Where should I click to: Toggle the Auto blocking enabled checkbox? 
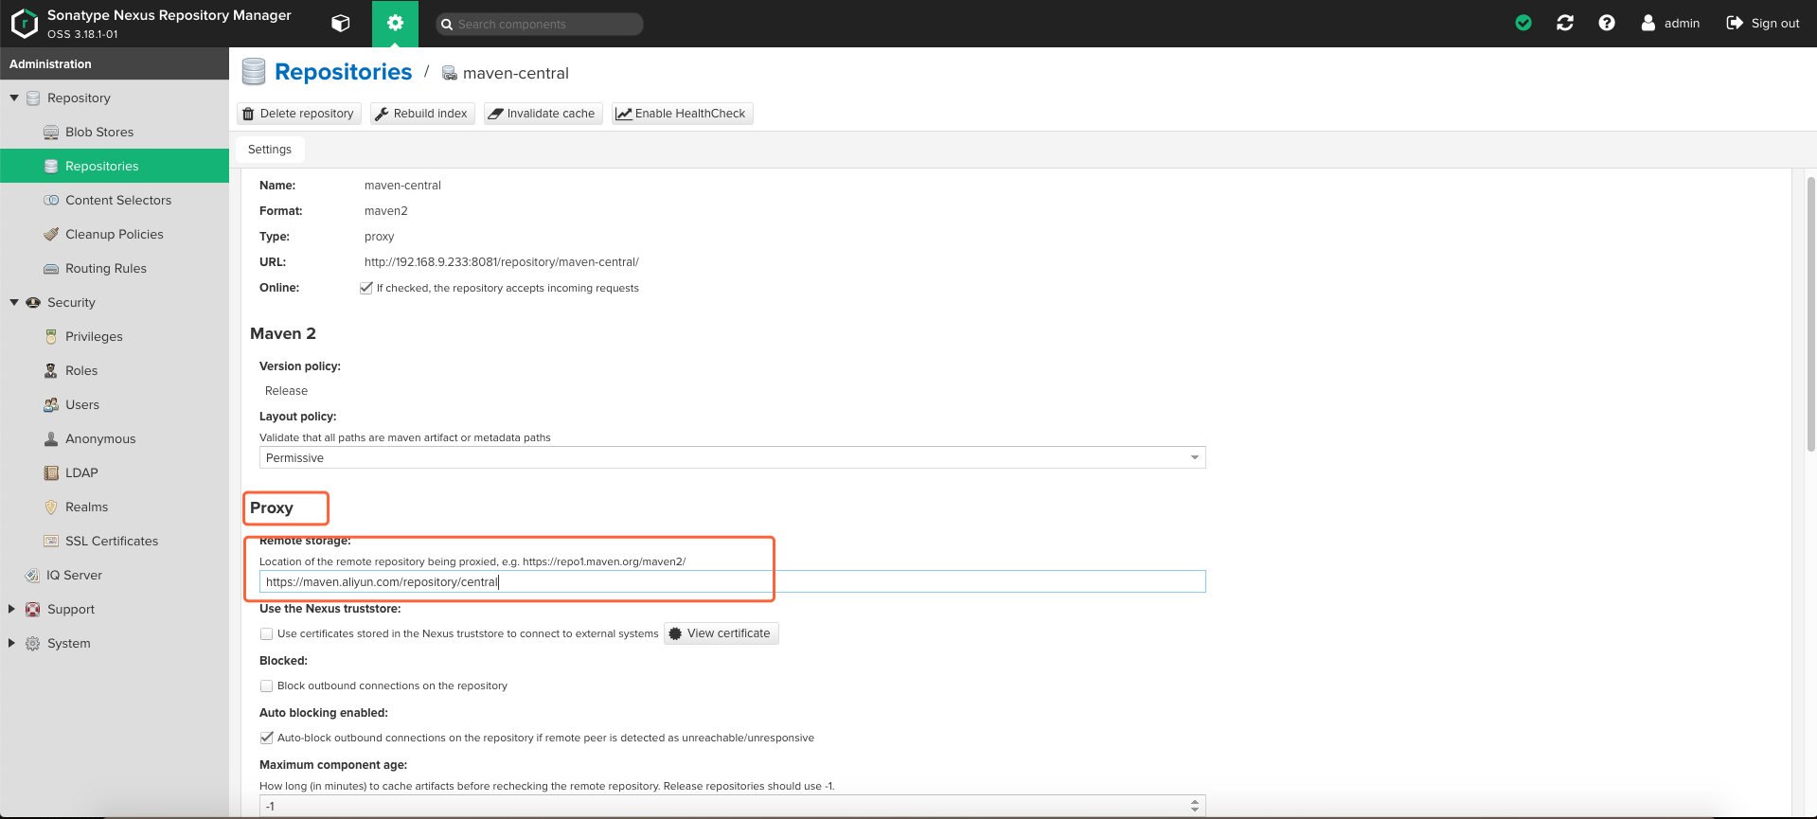pyautogui.click(x=267, y=738)
